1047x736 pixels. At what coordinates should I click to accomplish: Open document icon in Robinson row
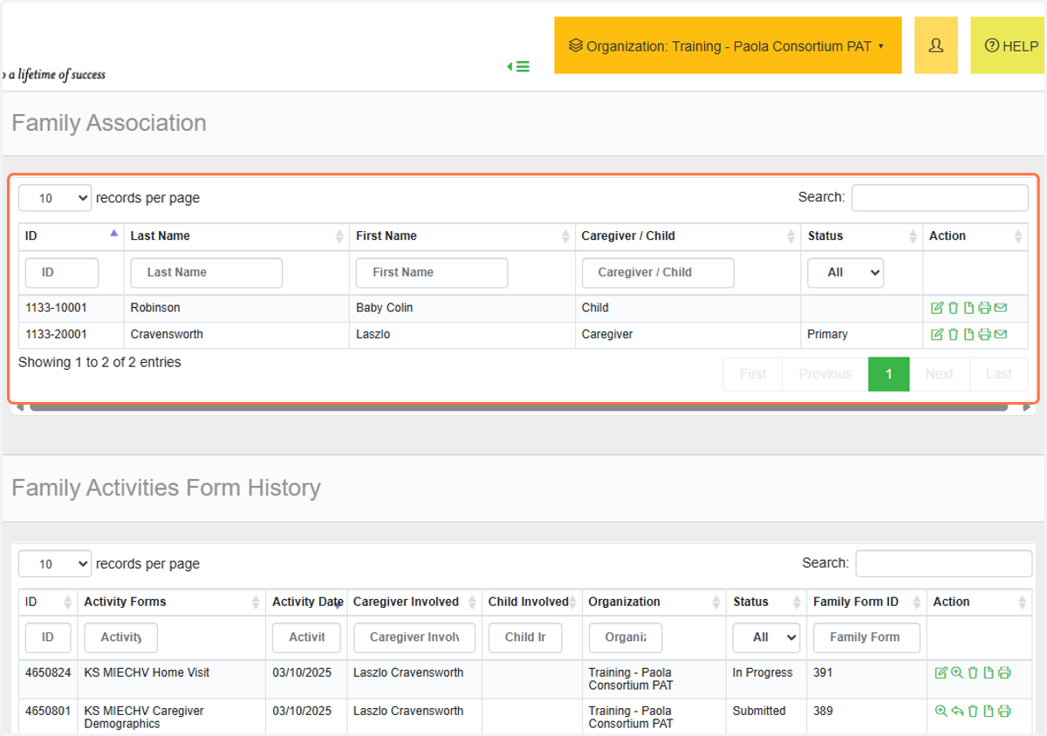968,308
